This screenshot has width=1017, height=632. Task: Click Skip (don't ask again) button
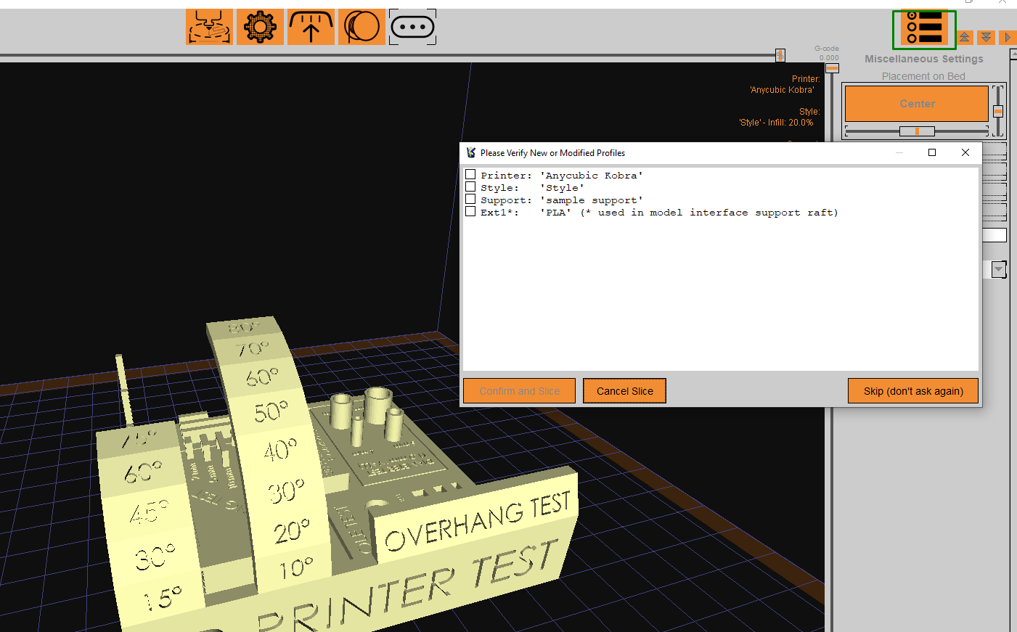913,391
